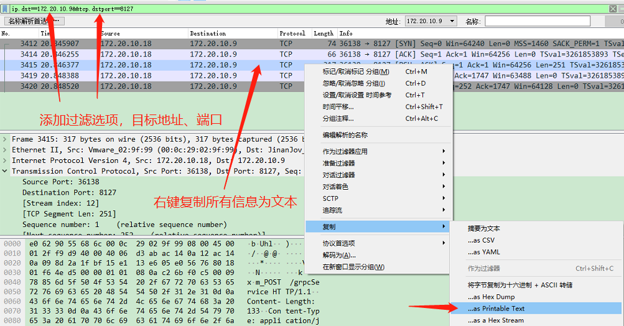Viewport: 624px width, 326px height.
Task: Select packet number 3420 row
Action: click(x=153, y=86)
